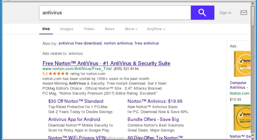This screenshot has width=257, height=140.
Task: Expand the More dropdown menu
Action: pos(131,29)
